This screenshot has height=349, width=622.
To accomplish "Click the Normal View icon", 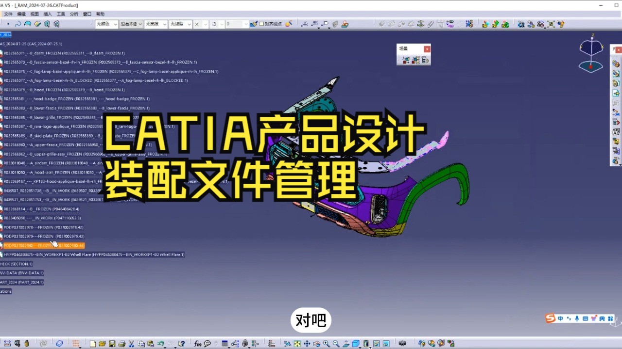I will [x=346, y=344].
